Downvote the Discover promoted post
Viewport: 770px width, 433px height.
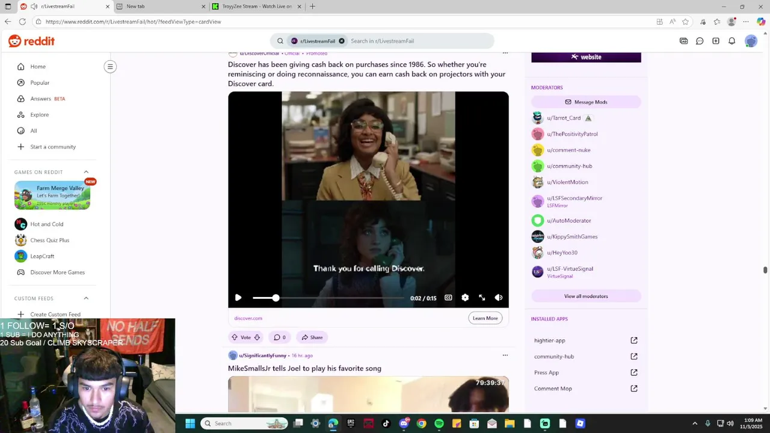tap(257, 337)
